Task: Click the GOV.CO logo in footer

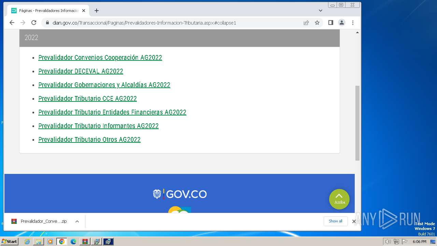Action: pos(180,194)
